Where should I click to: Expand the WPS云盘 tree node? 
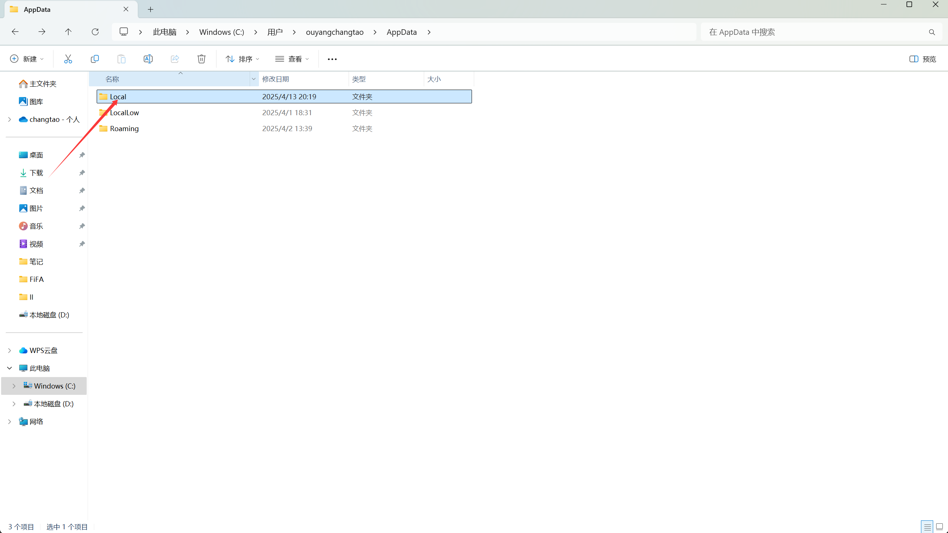pos(10,350)
